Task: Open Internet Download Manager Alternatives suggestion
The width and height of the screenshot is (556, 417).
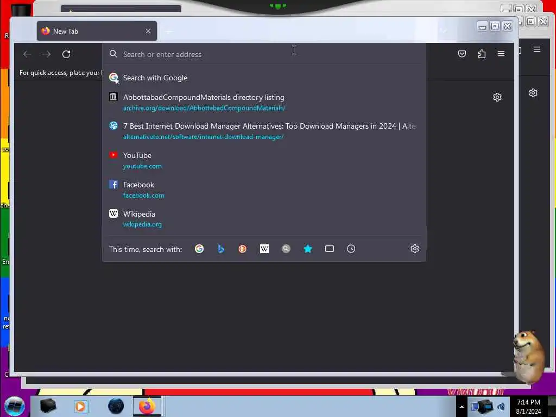Action: tap(264, 131)
